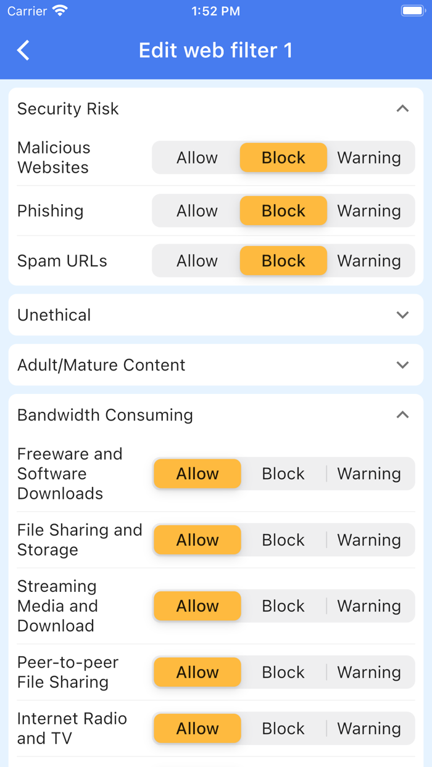This screenshot has height=767, width=432.
Task: Block Freeware and Software Downloads
Action: (283, 474)
